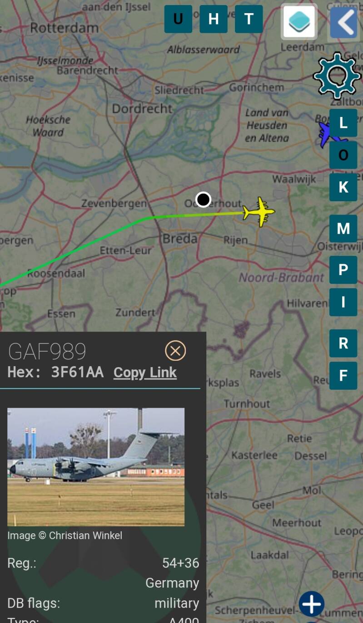Click the yellow GAF989 aircraft icon
The height and width of the screenshot is (623, 363).
click(259, 212)
